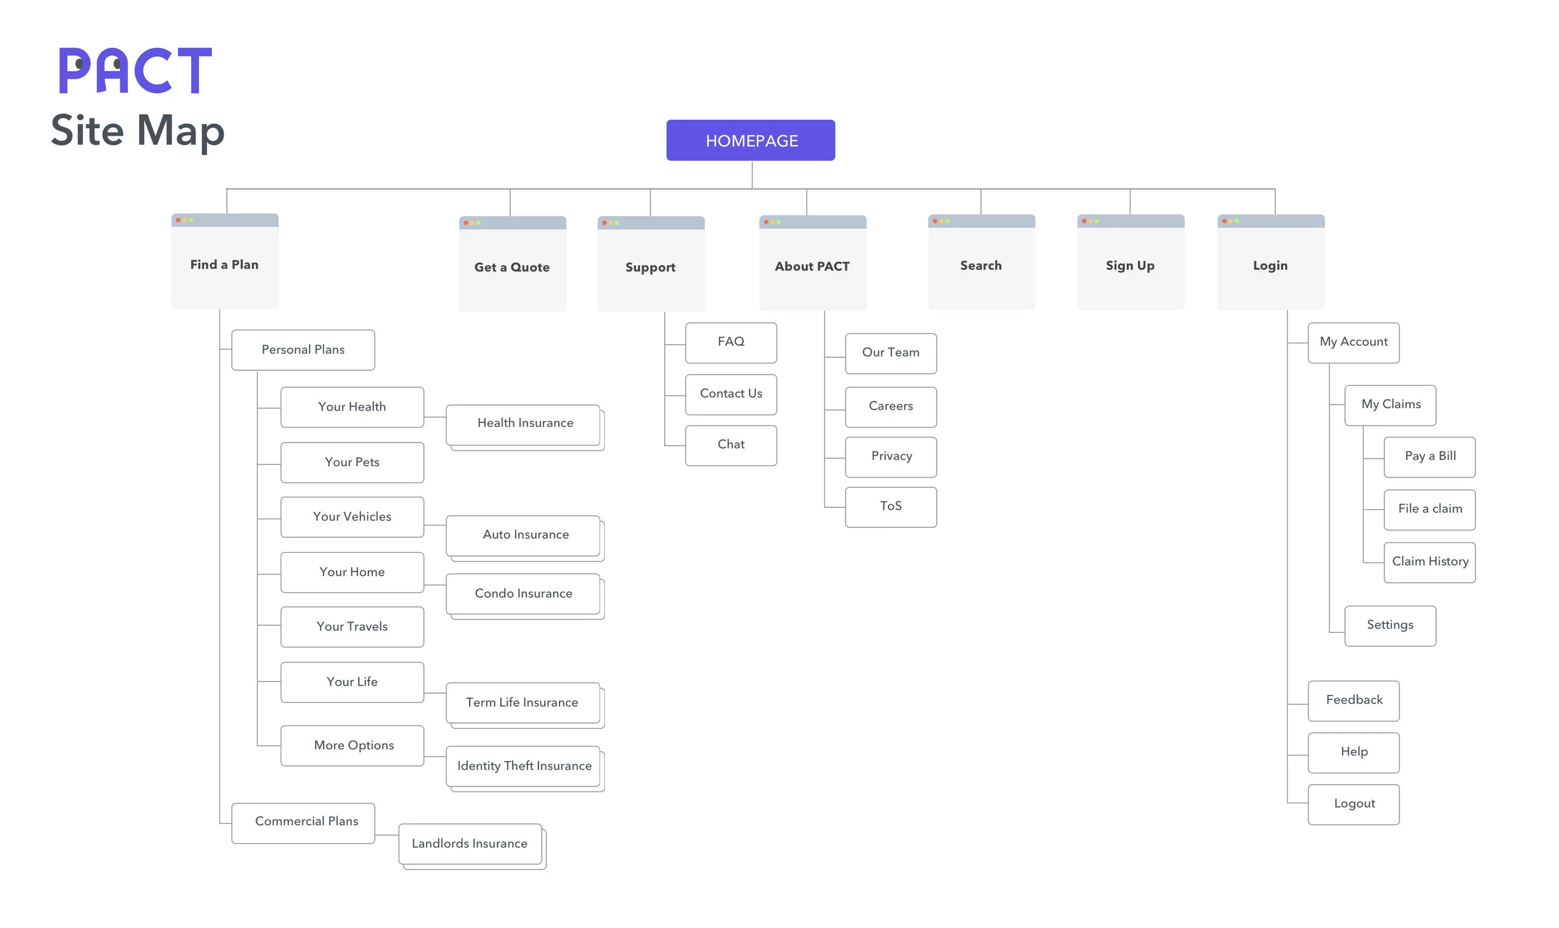Click the Search page card

pos(981,265)
